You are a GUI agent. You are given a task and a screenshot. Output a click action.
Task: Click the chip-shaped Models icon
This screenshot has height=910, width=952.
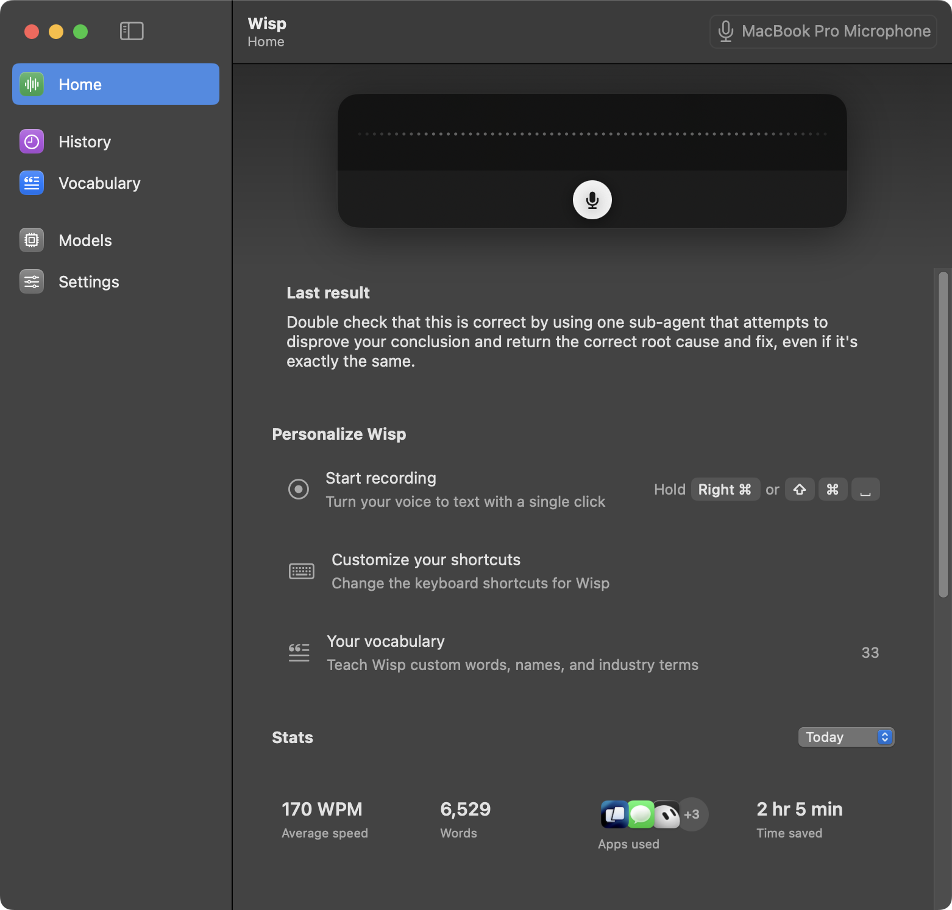(32, 240)
